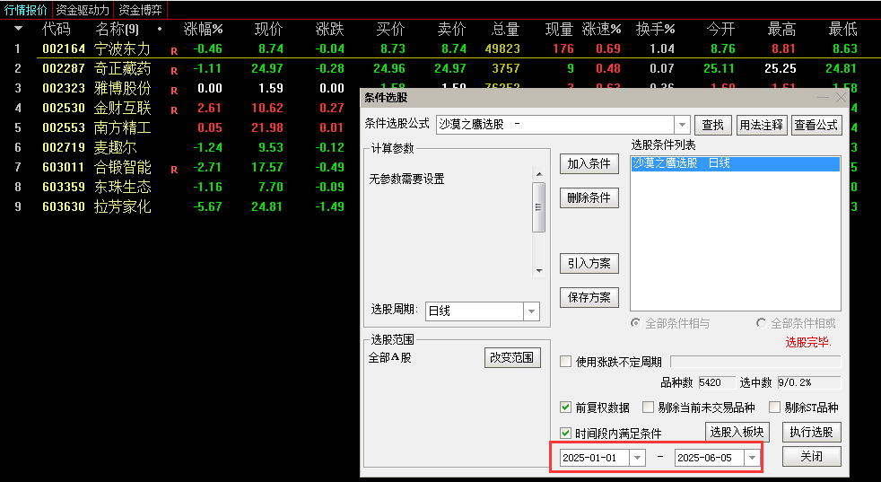Viewport: 881px width, 482px height.
Task: Select the 全部条件相或 radio button
Action: [762, 323]
